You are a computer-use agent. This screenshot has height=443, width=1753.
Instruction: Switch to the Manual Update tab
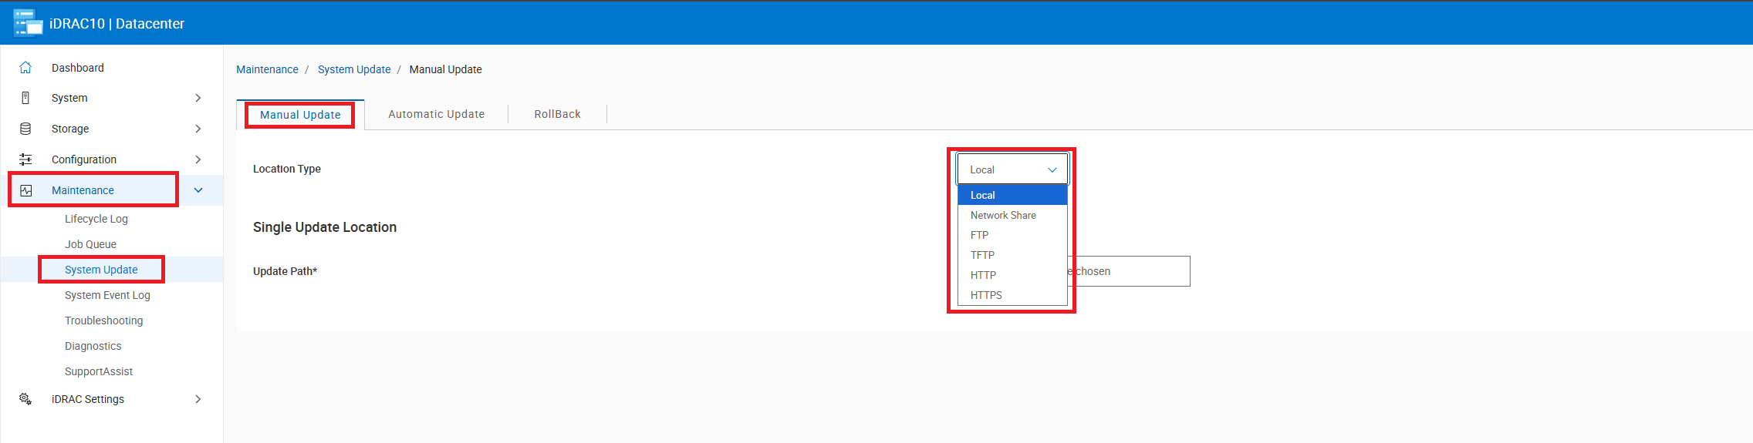coord(300,115)
